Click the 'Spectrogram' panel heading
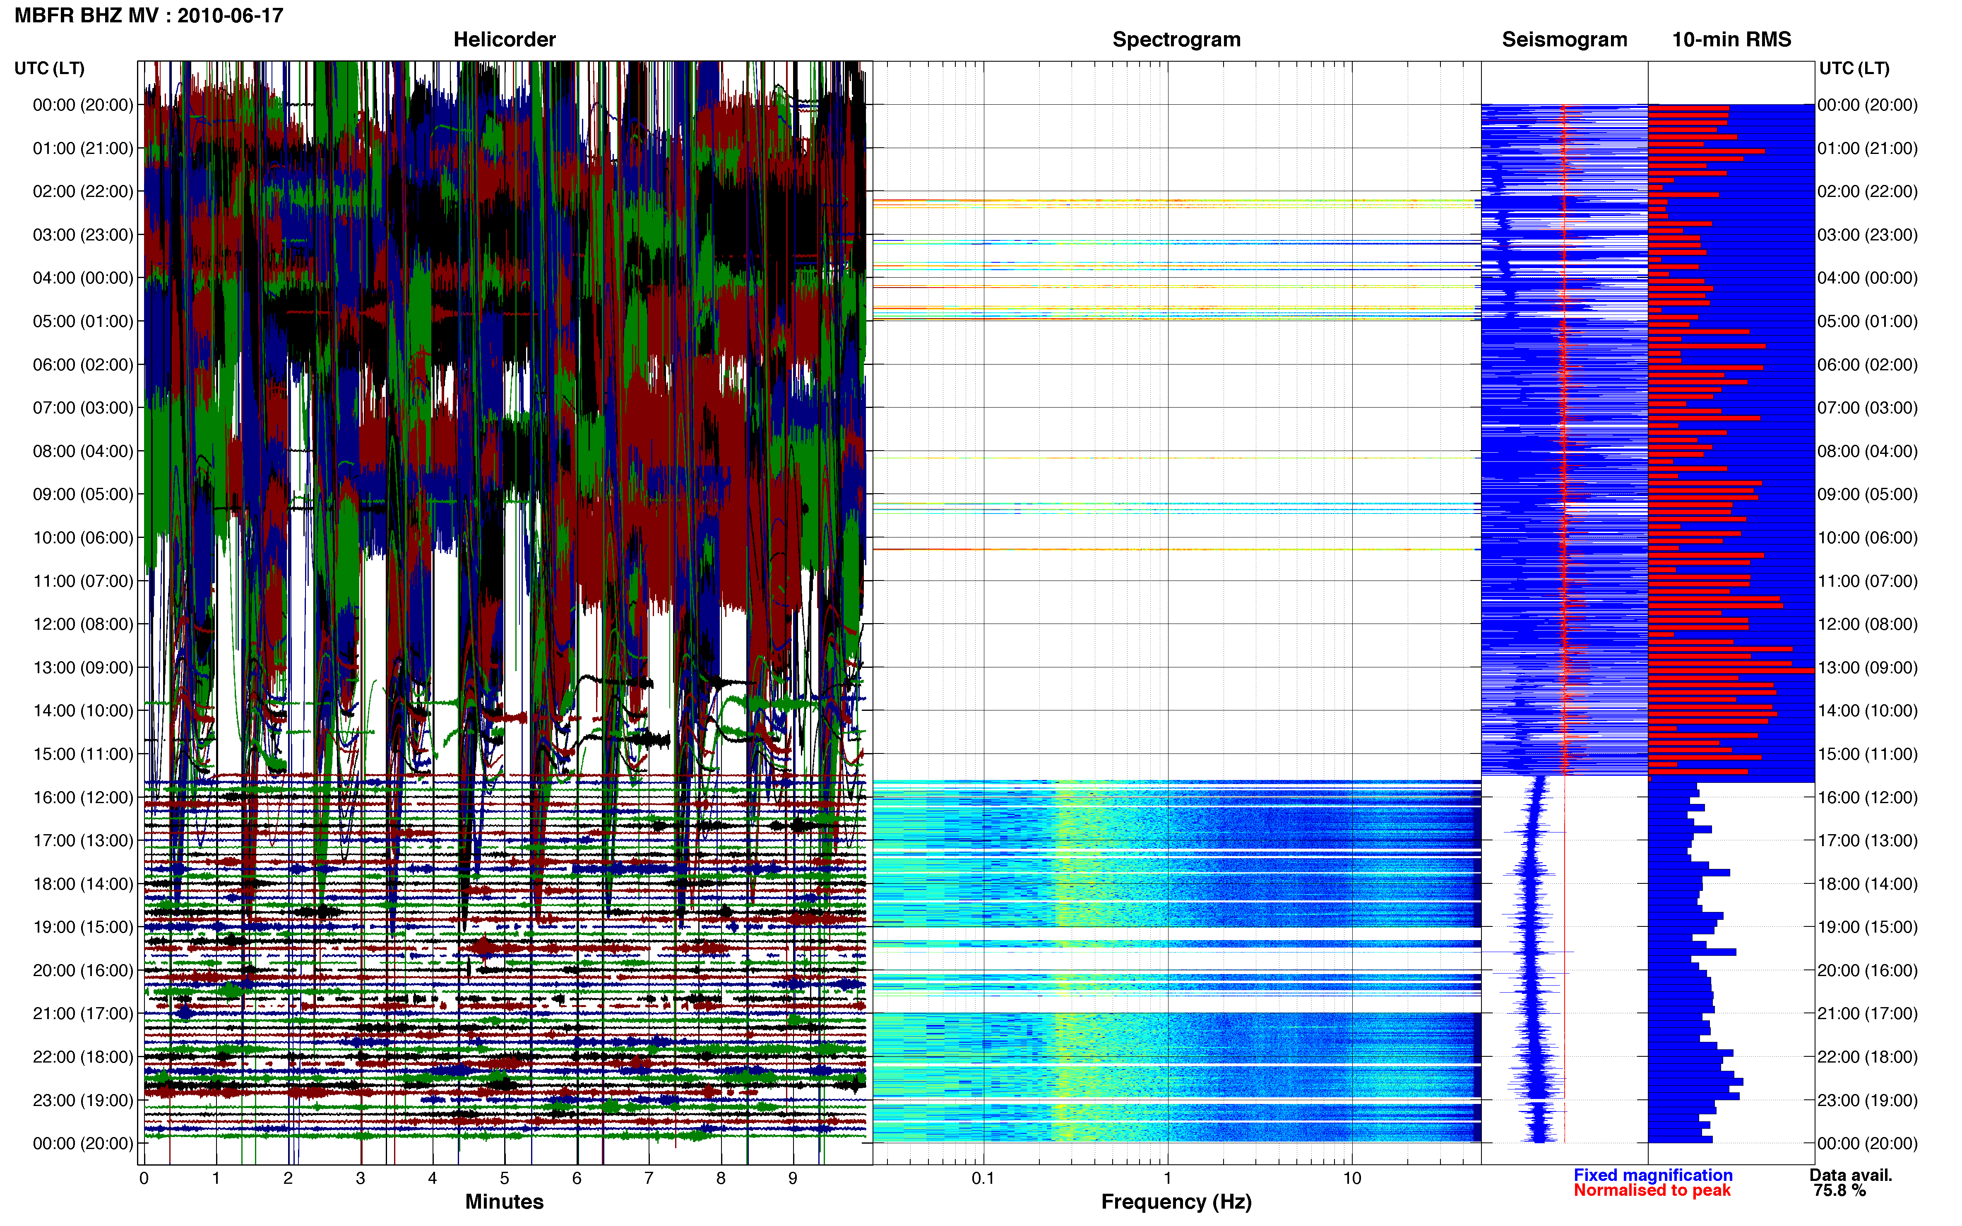 coord(1176,39)
